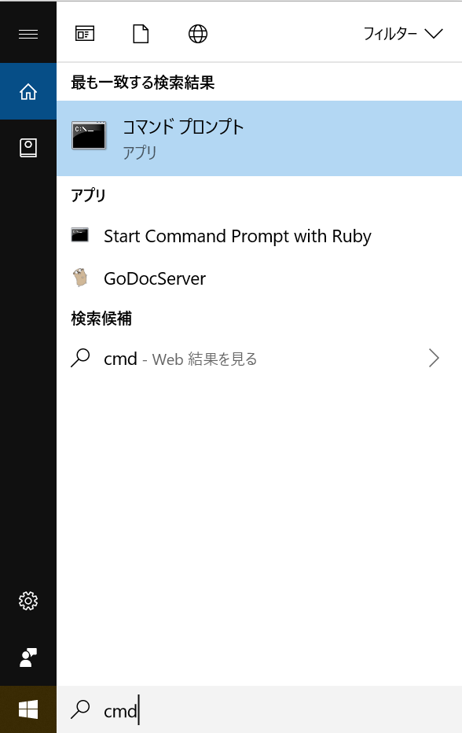Click the magnifier icon next to the cmd suggestion
Image resolution: width=462 pixels, height=733 pixels.
[x=79, y=358]
